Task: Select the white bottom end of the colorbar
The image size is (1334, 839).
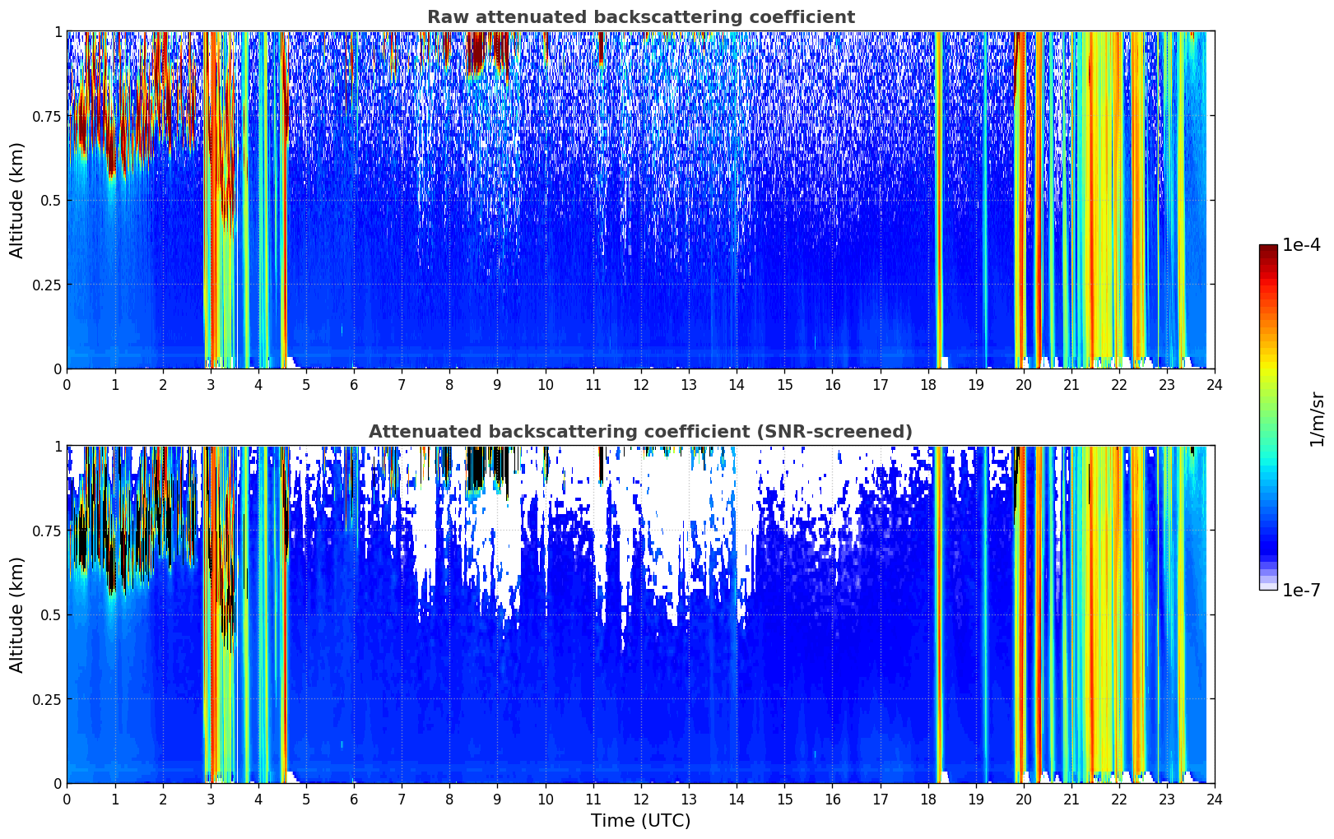Action: pos(1267,586)
